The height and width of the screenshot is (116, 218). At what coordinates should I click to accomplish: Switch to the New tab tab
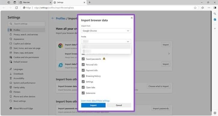click(x=35, y=2)
